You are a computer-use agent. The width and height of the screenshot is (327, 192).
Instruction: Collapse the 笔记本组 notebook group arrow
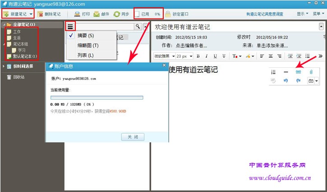[4, 44]
